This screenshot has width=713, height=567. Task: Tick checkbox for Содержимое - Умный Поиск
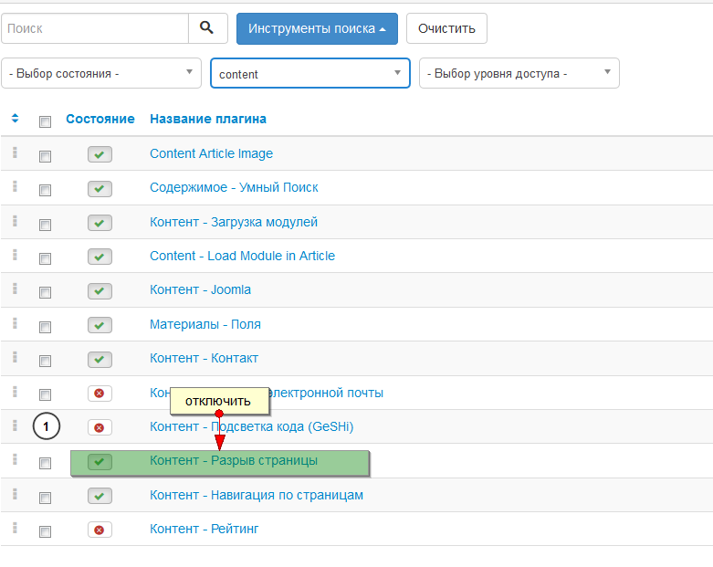45,190
